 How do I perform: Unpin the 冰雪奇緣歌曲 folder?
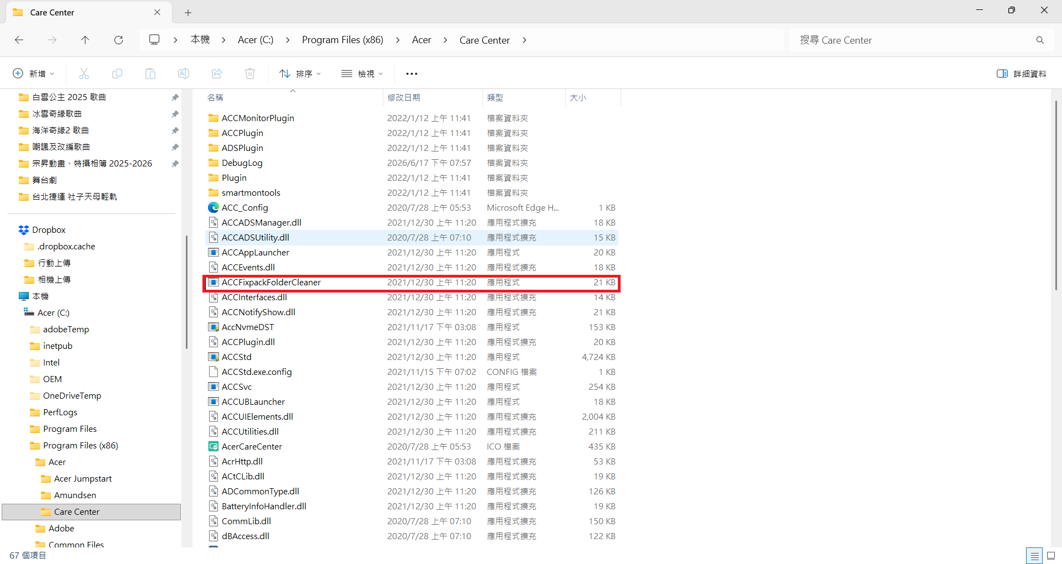pyautogui.click(x=175, y=114)
